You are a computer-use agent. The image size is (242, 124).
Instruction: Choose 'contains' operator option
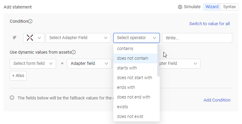pyautogui.click(x=125, y=49)
